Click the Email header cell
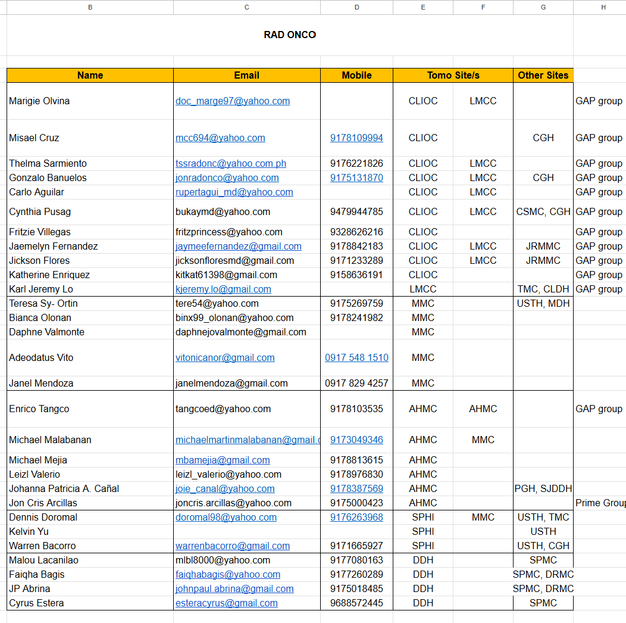Image resolution: width=626 pixels, height=623 pixels. pos(247,75)
